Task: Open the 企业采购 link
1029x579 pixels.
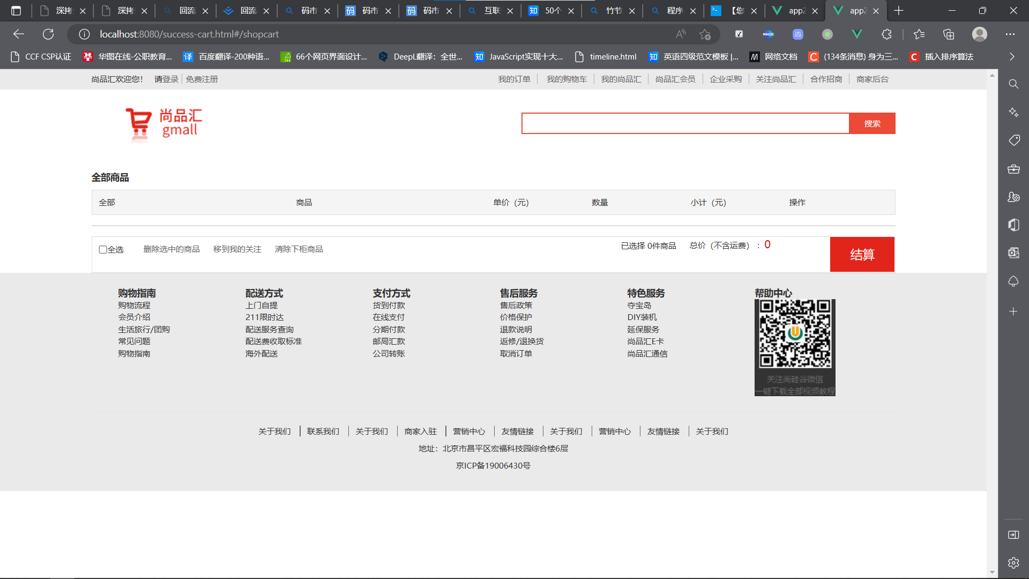Action: [x=726, y=79]
